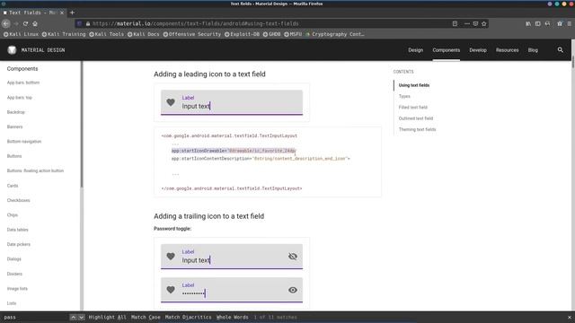Open the Offensive Security bookmark
575x323 pixels.
tap(191, 34)
